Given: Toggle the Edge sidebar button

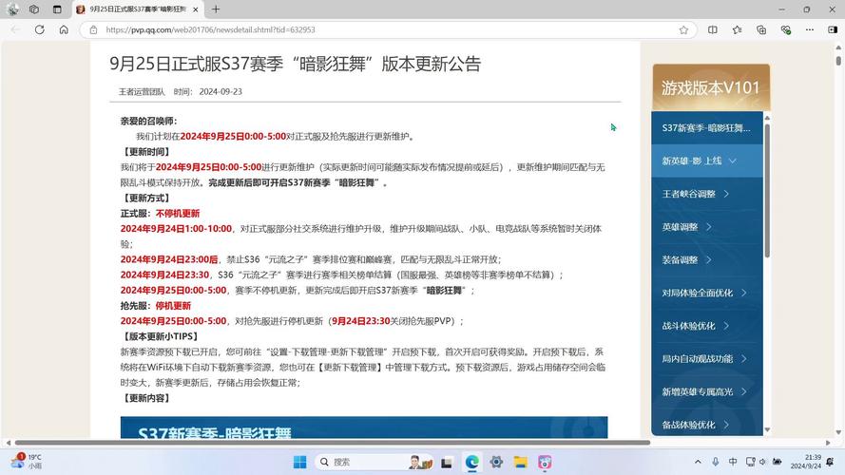Looking at the screenshot, I should 833,29.
